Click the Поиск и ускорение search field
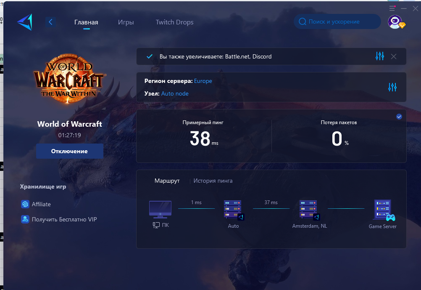The height and width of the screenshot is (290, 421). (337, 21)
